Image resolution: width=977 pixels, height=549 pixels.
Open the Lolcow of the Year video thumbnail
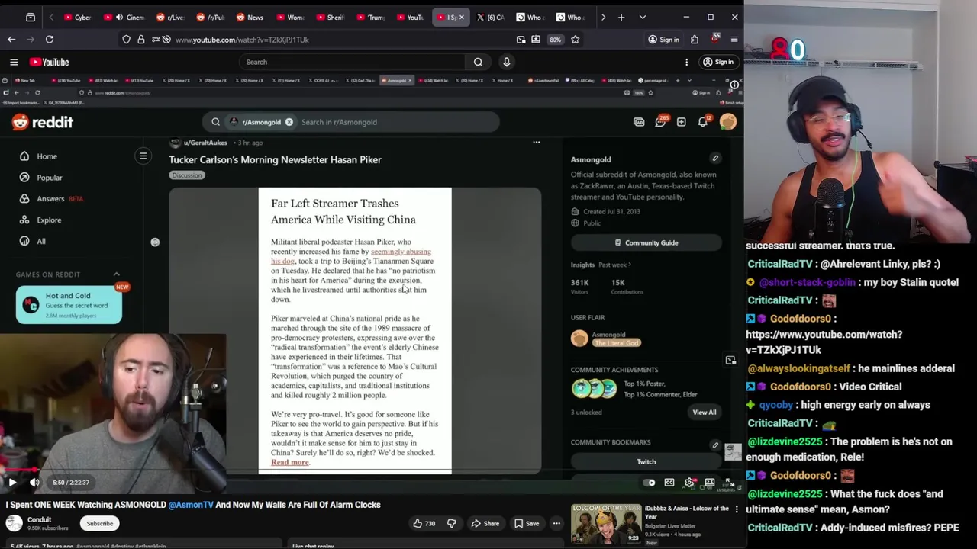[606, 524]
